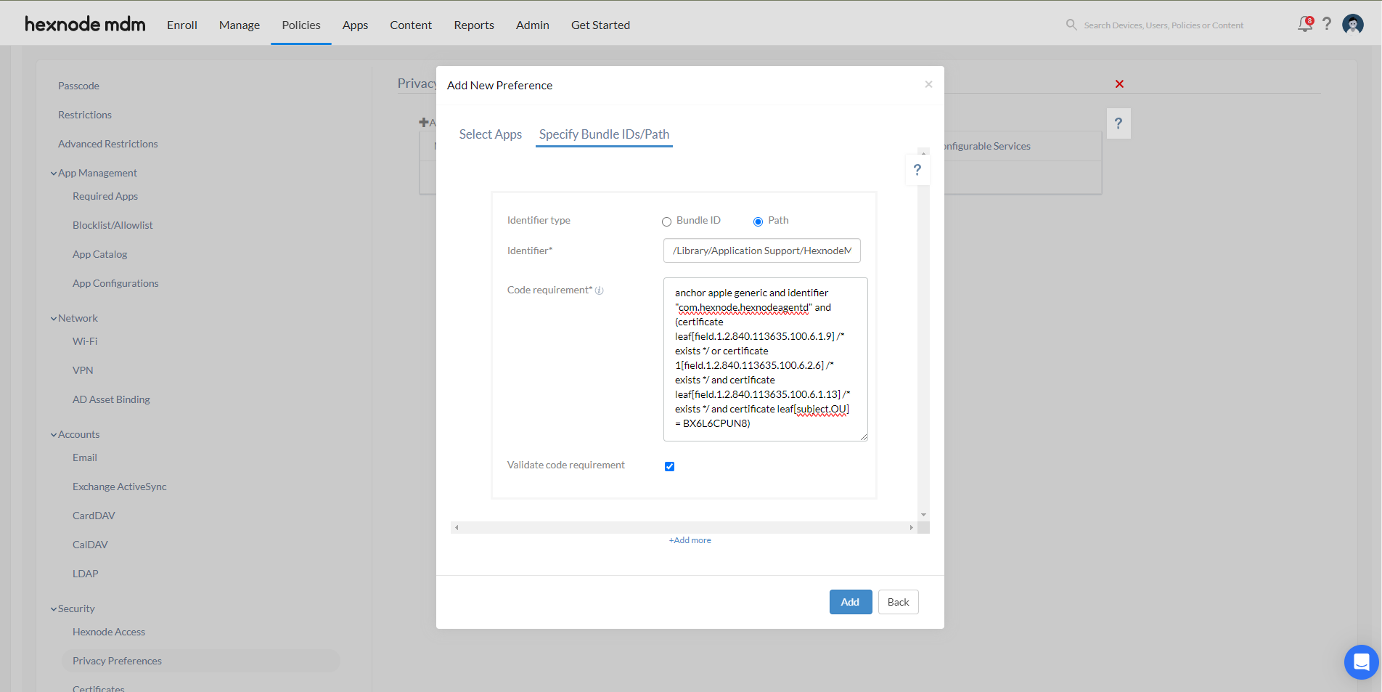Viewport: 1382px width, 692px height.
Task: Click the +Add more link
Action: click(x=690, y=540)
